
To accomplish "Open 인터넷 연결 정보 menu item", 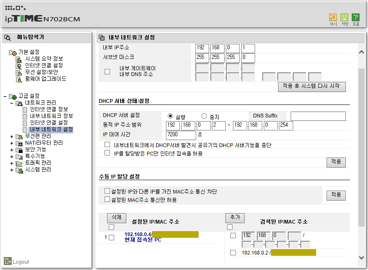I will [x=49, y=110].
